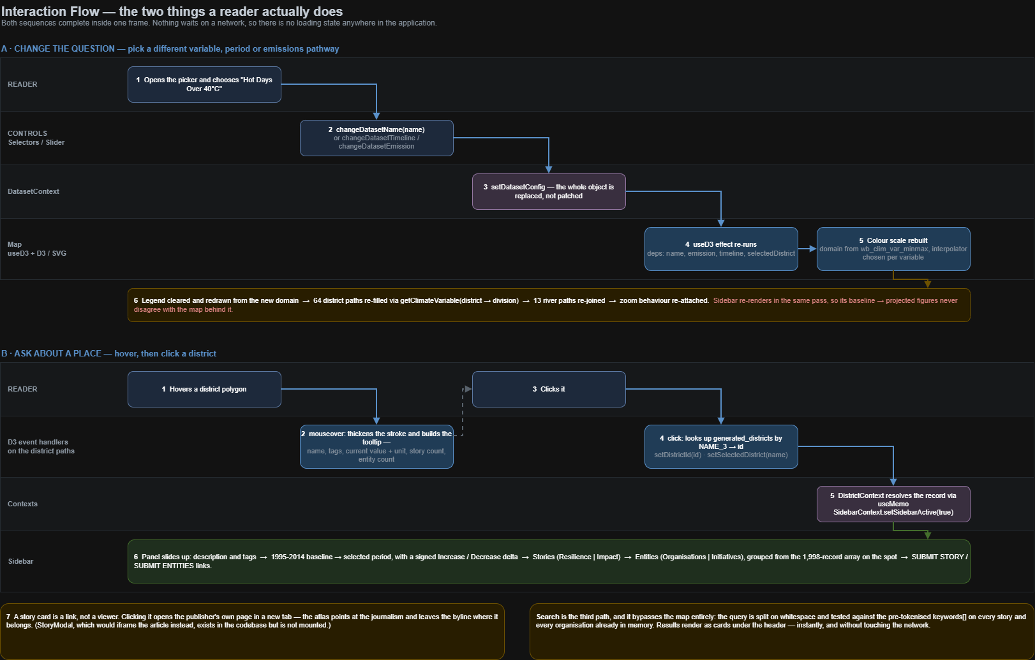The width and height of the screenshot is (1035, 660).
Task: Click the 'Both sequences complete inside one frame' subtitle
Action: [219, 23]
